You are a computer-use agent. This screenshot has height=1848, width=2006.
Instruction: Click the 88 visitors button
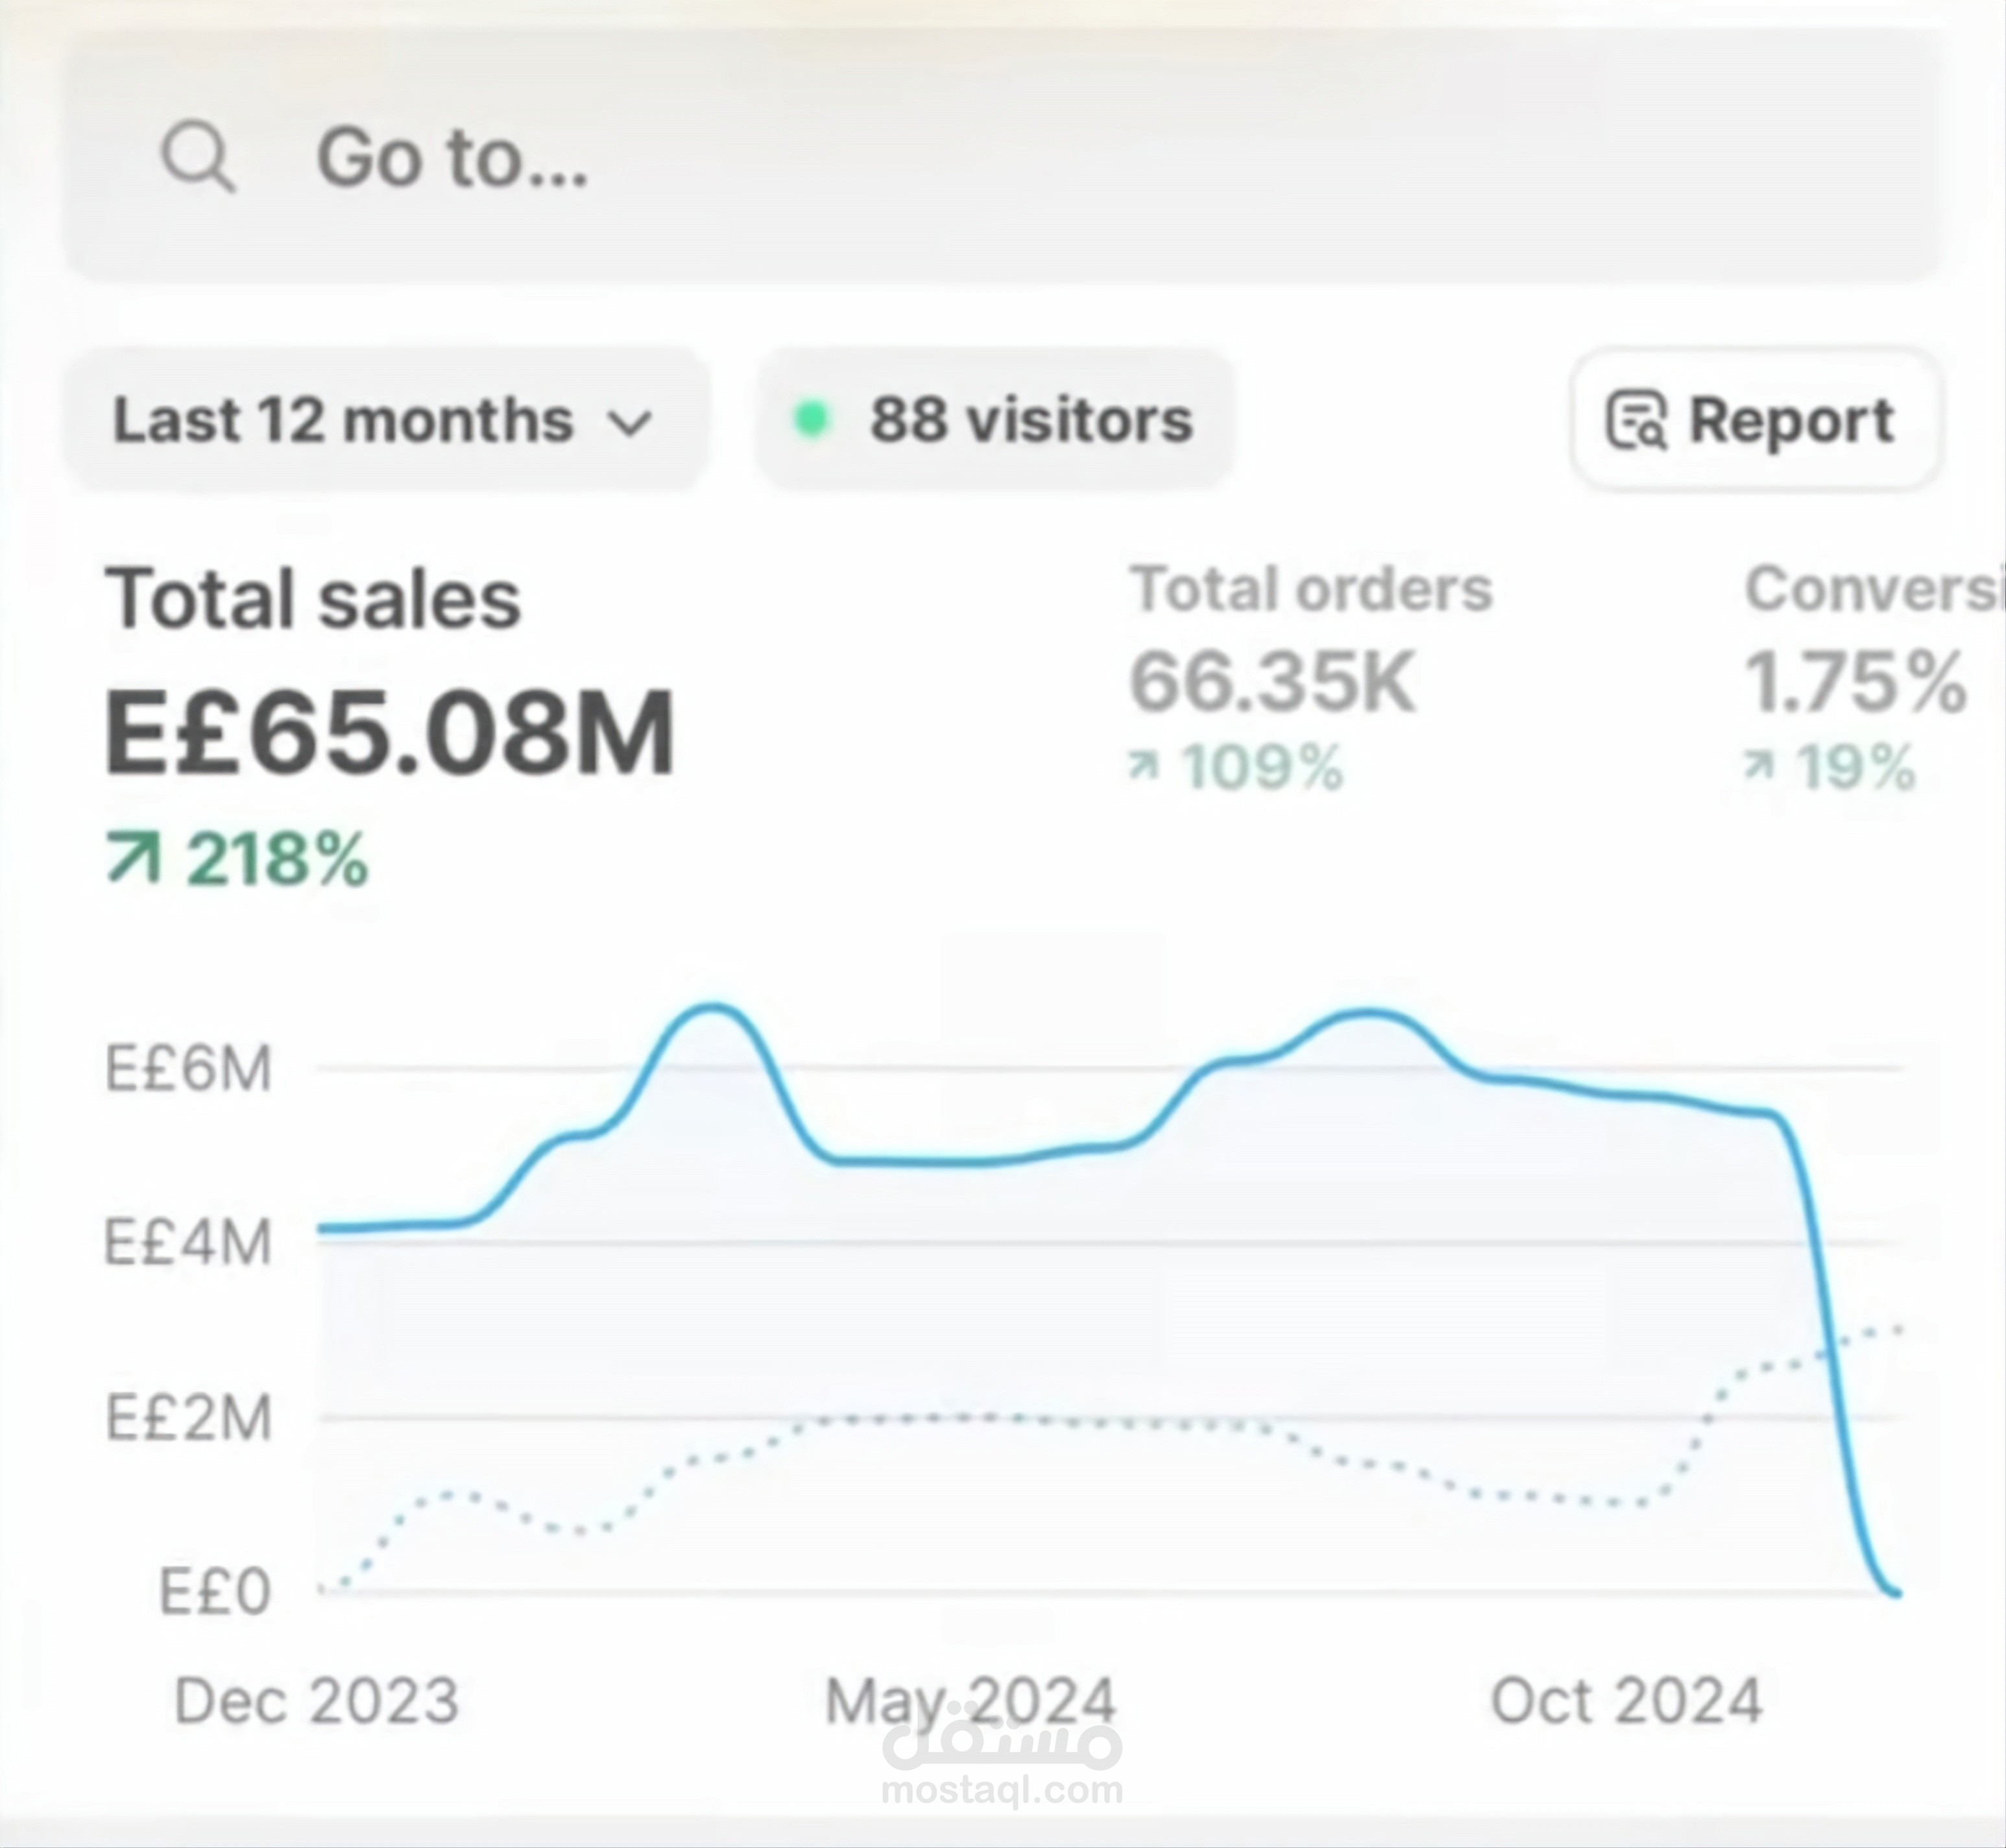point(995,419)
